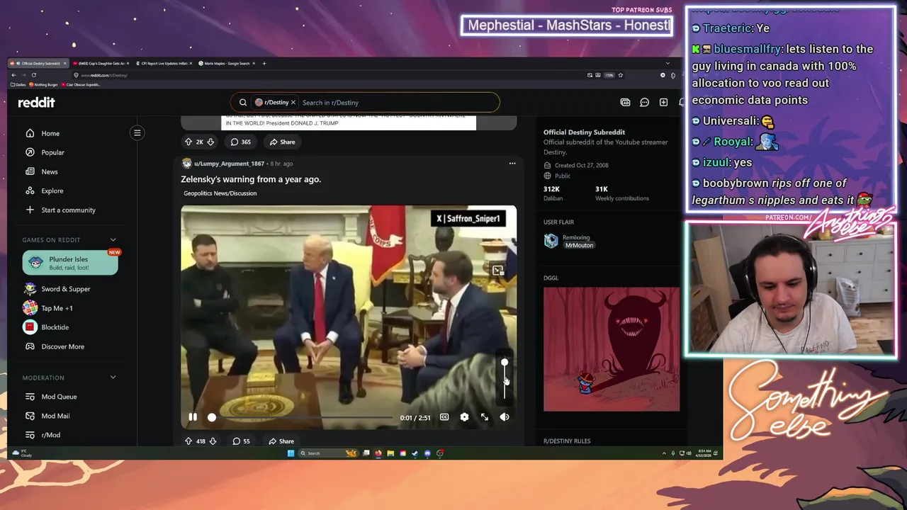The width and height of the screenshot is (907, 510).
Task: Open user u/Lumpy_Argument_1867 profile
Action: [229, 164]
